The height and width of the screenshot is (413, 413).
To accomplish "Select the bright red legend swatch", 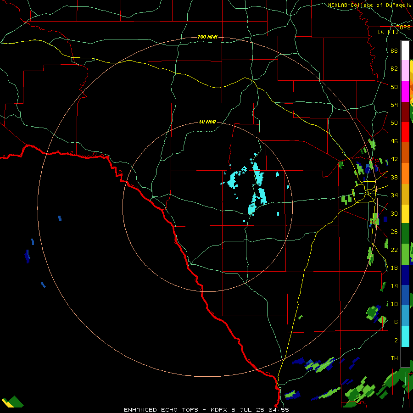I will tap(405, 132).
